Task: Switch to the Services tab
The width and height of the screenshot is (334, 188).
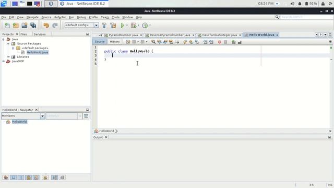Action: [40, 34]
